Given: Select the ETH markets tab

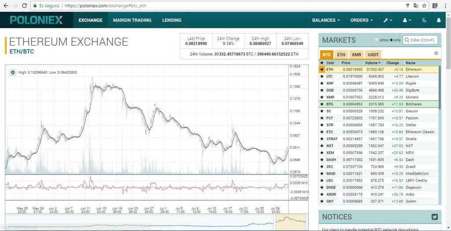Looking at the screenshot, I should (x=341, y=54).
